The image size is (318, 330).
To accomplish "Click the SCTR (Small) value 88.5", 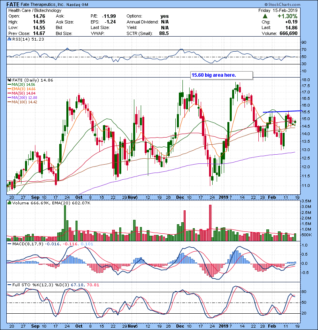I will [164, 33].
